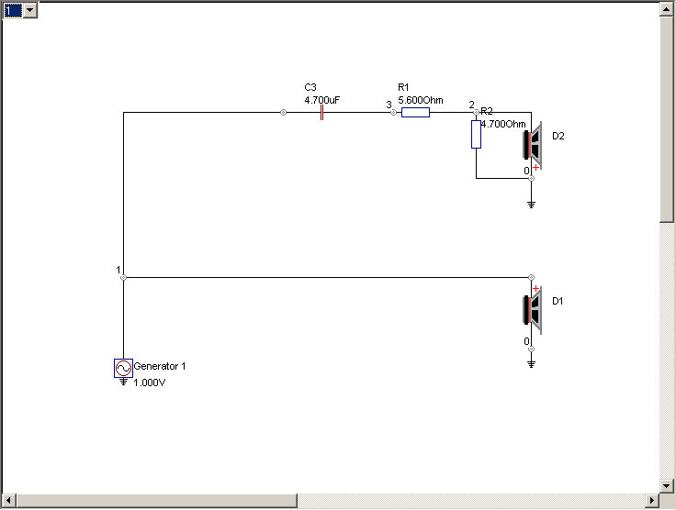Click the vertical scrollbar down arrow
676x510 pixels.
[667, 486]
